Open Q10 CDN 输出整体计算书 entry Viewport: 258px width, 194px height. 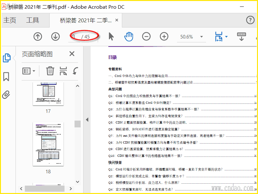tap(182, 156)
